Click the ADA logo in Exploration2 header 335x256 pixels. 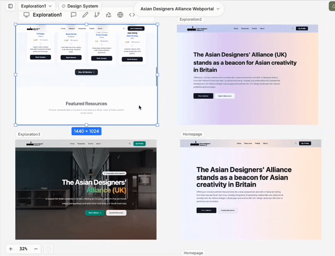tap(197, 29)
